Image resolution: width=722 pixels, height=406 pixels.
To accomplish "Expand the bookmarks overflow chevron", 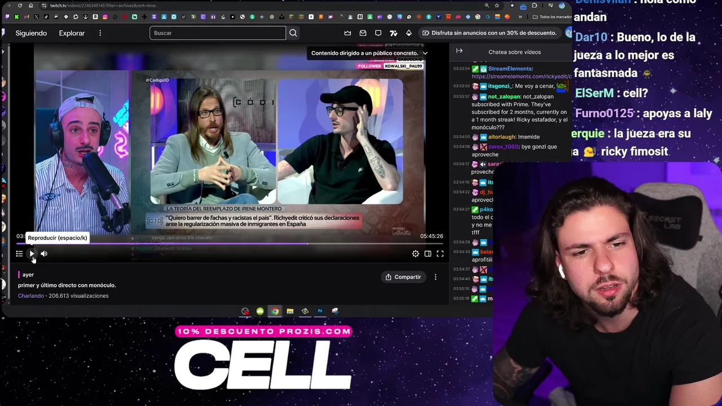I will [x=520, y=17].
